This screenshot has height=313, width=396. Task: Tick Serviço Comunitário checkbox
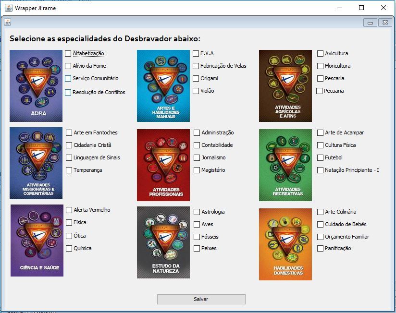pos(68,78)
